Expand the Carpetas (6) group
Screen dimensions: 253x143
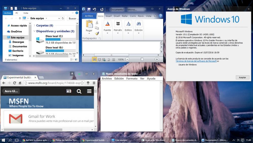click(x=34, y=26)
